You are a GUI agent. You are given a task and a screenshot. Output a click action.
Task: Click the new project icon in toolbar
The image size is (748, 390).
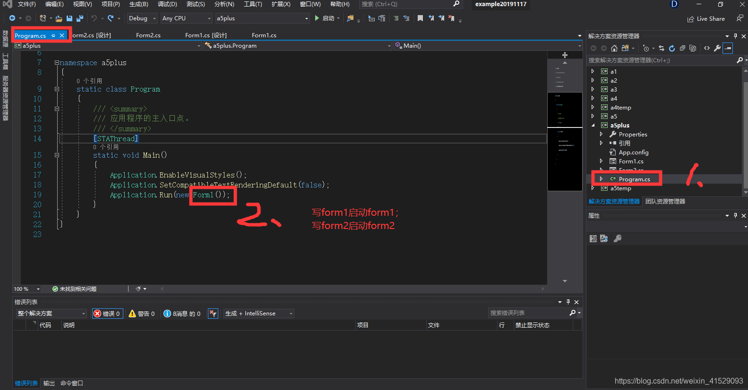pyautogui.click(x=43, y=18)
